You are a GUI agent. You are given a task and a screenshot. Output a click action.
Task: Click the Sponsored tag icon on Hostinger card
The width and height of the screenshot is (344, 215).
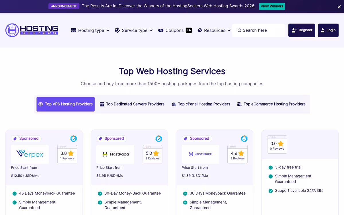[x=186, y=139]
